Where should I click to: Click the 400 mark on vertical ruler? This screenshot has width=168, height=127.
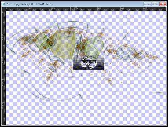pos(3,106)
